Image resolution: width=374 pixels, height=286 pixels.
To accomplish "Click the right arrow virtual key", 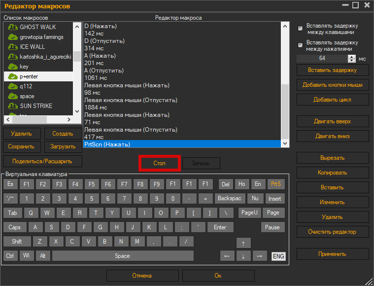I will pyautogui.click(x=260, y=256).
